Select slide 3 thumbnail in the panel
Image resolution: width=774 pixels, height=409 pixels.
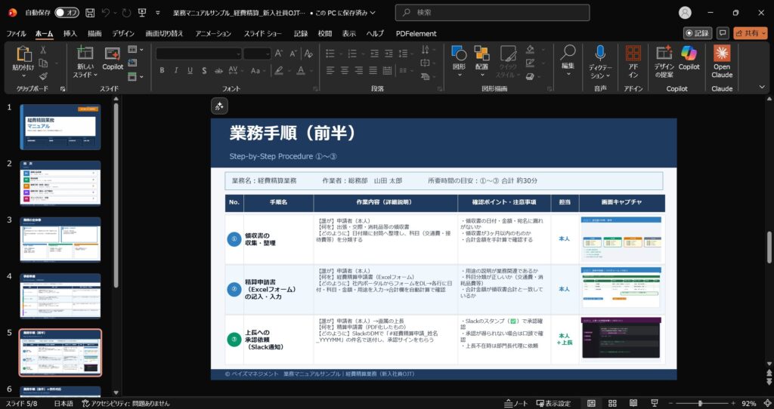pos(60,239)
